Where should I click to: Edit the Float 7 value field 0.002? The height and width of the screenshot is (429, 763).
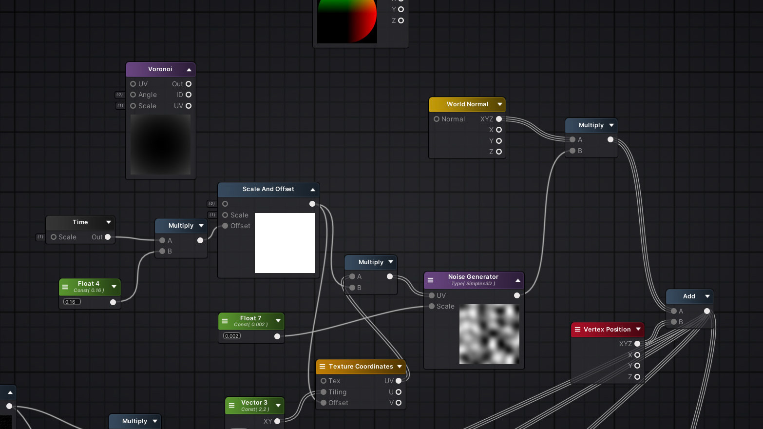pyautogui.click(x=232, y=336)
